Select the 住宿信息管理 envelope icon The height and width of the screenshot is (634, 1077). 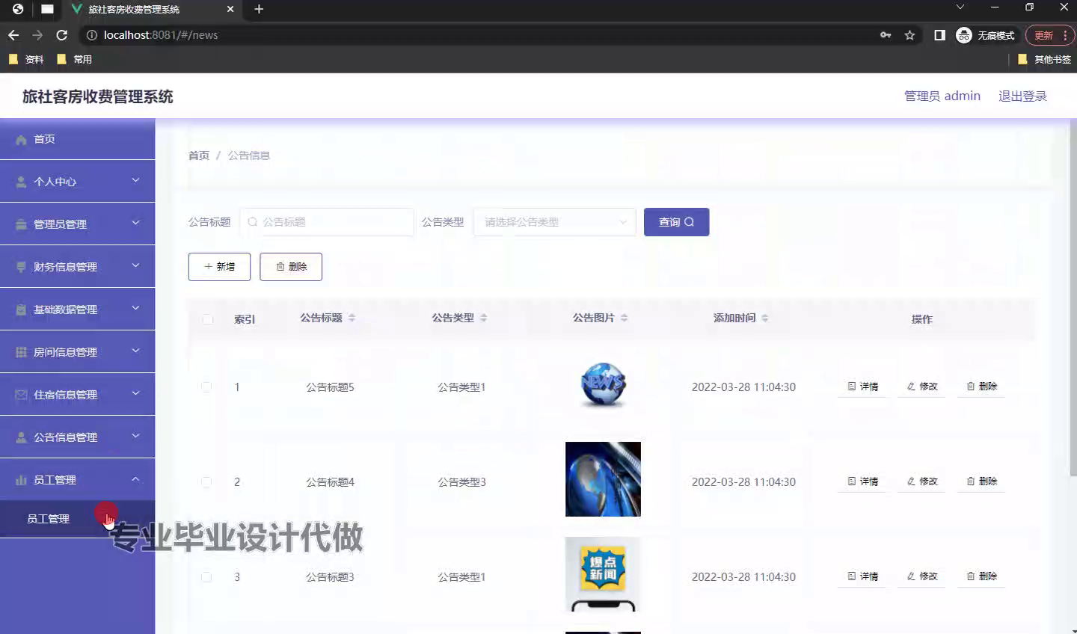click(x=20, y=394)
